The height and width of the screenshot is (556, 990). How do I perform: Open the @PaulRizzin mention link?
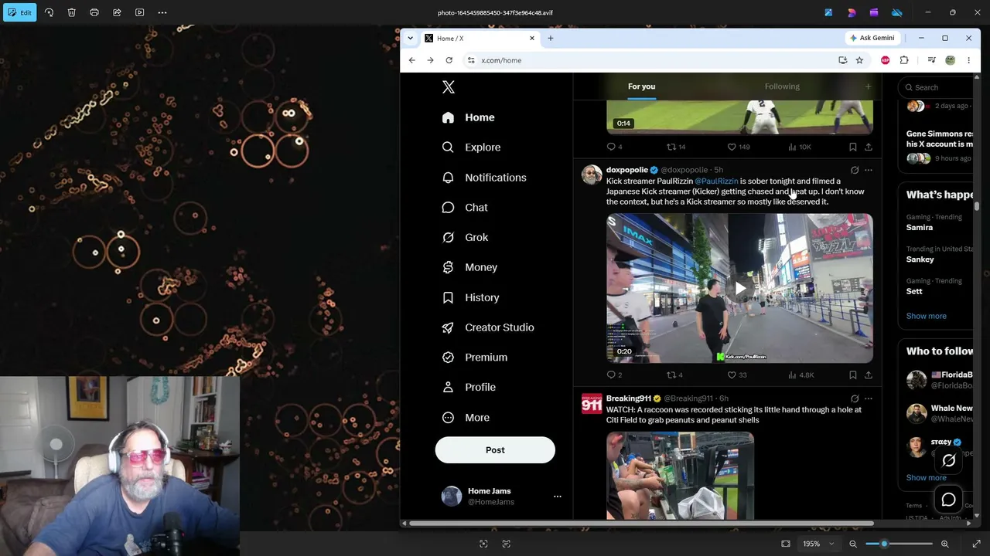pyautogui.click(x=716, y=181)
